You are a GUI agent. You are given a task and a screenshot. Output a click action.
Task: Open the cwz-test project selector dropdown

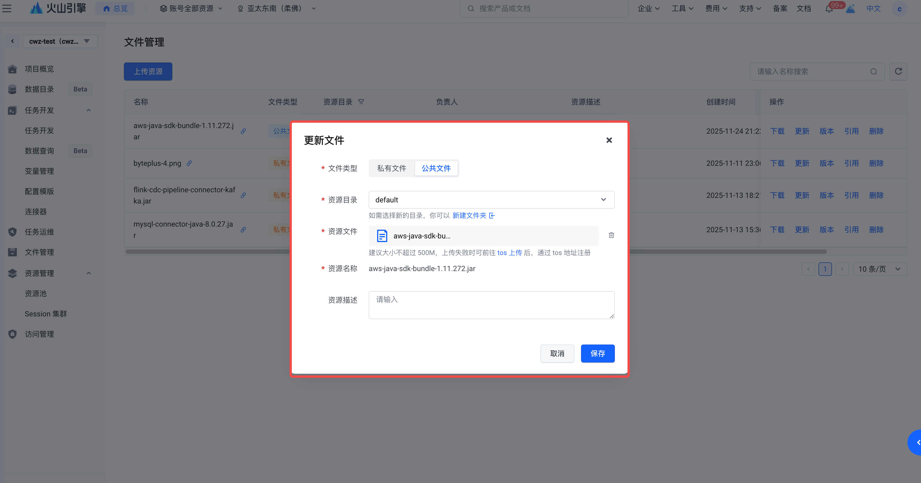coord(60,41)
